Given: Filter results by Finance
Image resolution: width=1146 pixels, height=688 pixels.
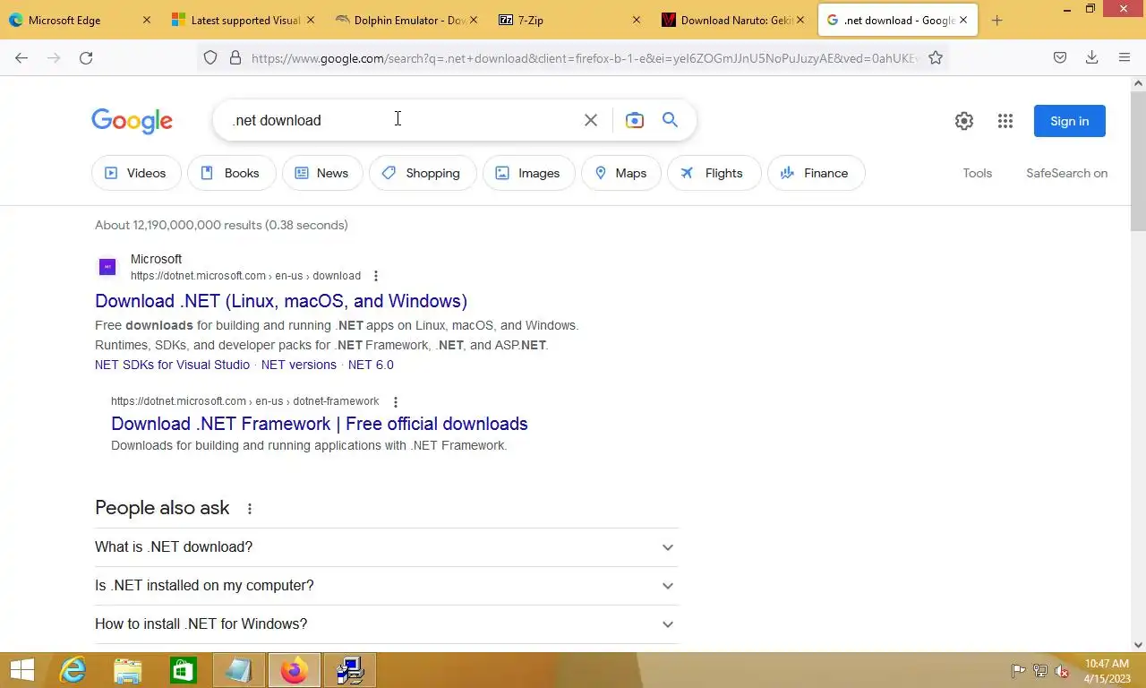Looking at the screenshot, I should point(816,173).
